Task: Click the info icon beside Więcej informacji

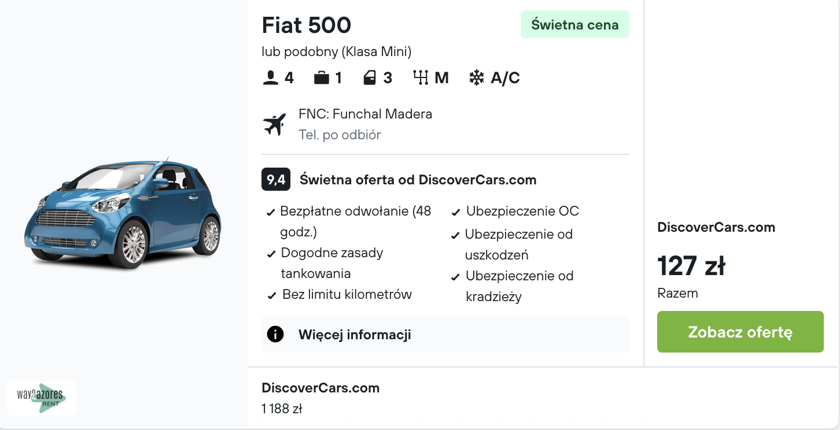Action: [x=275, y=334]
